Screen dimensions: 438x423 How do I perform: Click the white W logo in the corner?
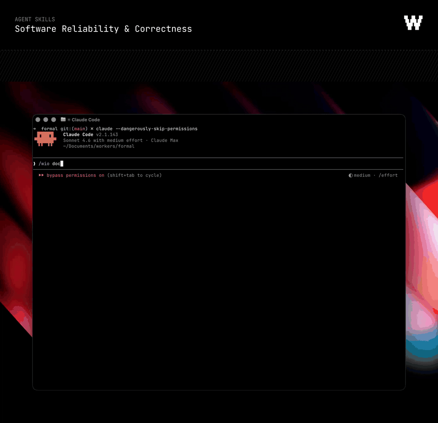[413, 23]
